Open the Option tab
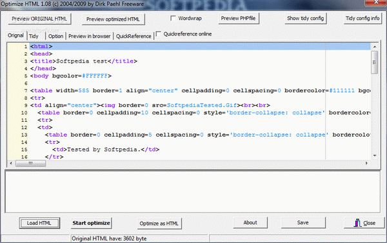This screenshot has height=243, width=387. pyautogui.click(x=55, y=36)
